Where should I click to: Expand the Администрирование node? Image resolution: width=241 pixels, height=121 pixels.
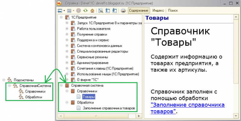(67, 63)
